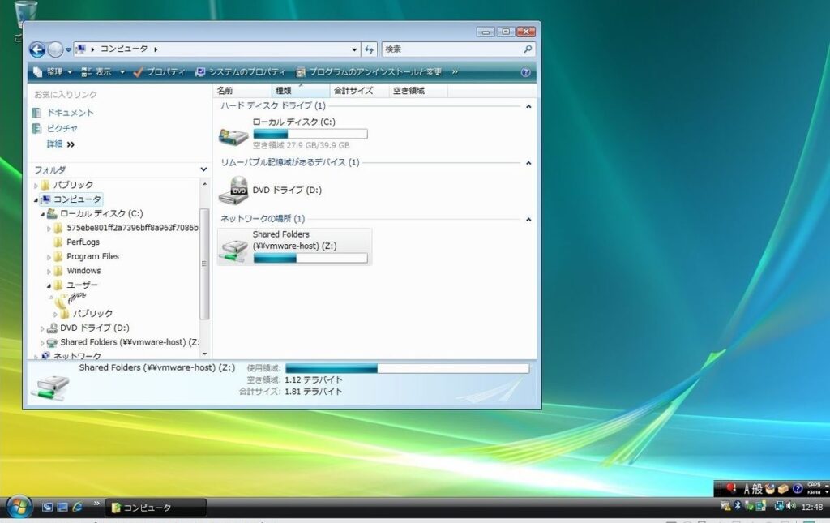830x523 pixels.
Task: Click the 使用領域 bar in the details pane
Action: point(407,368)
